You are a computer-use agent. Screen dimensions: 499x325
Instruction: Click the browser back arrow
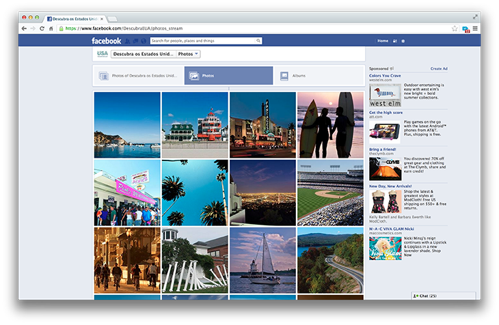[x=25, y=29]
